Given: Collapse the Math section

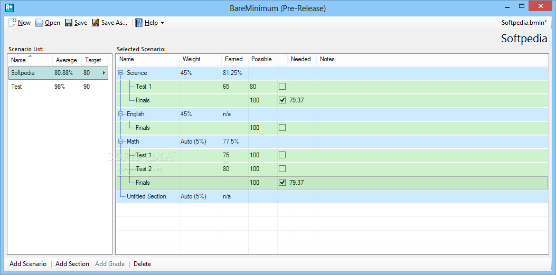Looking at the screenshot, I should (121, 141).
